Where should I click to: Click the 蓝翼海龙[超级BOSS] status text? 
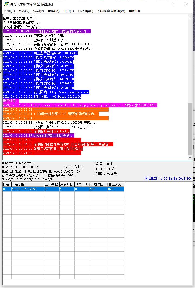point(39,175)
